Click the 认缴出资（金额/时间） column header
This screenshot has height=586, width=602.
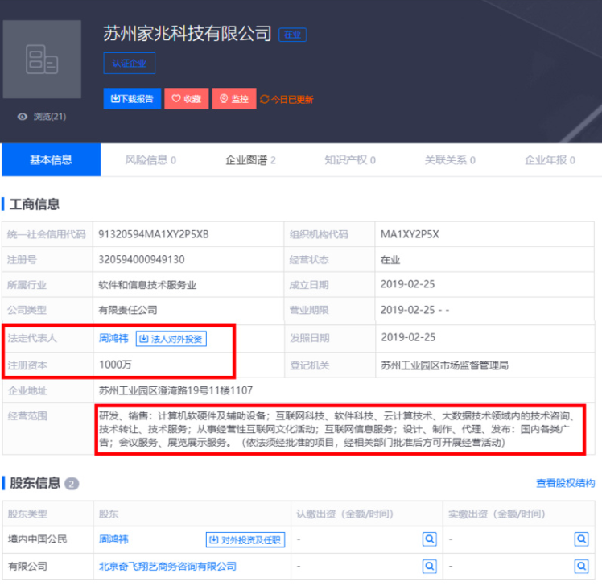pos(344,514)
